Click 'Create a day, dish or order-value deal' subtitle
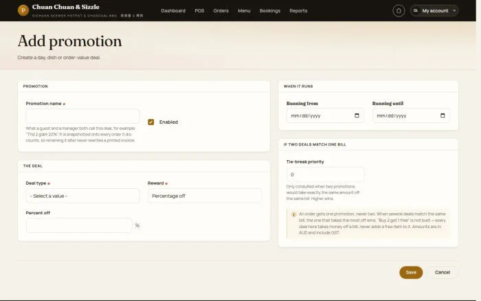The image size is (481, 301). 59,57
